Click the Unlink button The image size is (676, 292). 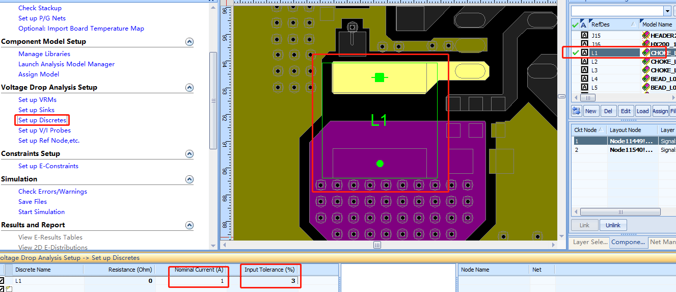pos(613,225)
